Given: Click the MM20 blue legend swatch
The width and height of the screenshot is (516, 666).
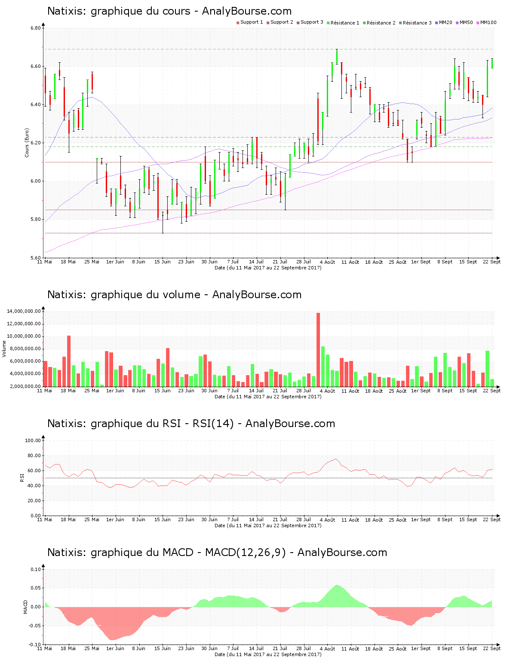Looking at the screenshot, I should pos(436,22).
